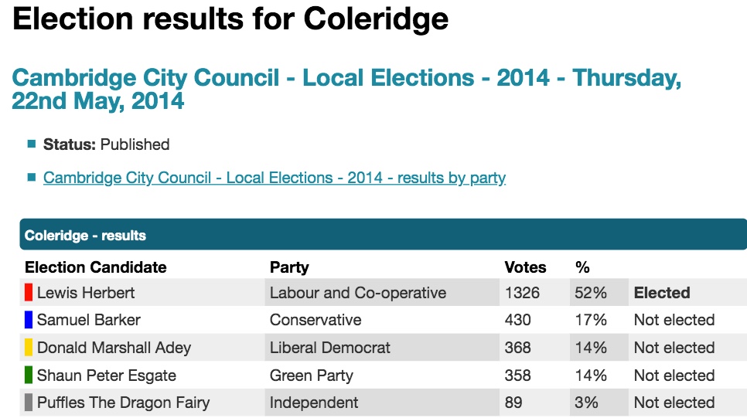Click the Status: Published list item
This screenshot has width=747, height=418.
click(106, 144)
